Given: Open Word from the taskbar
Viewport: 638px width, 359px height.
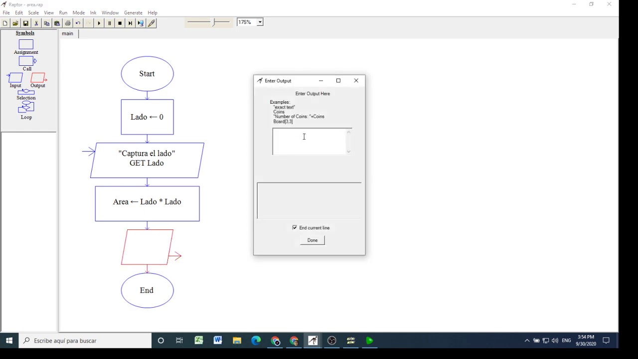Looking at the screenshot, I should 218,341.
